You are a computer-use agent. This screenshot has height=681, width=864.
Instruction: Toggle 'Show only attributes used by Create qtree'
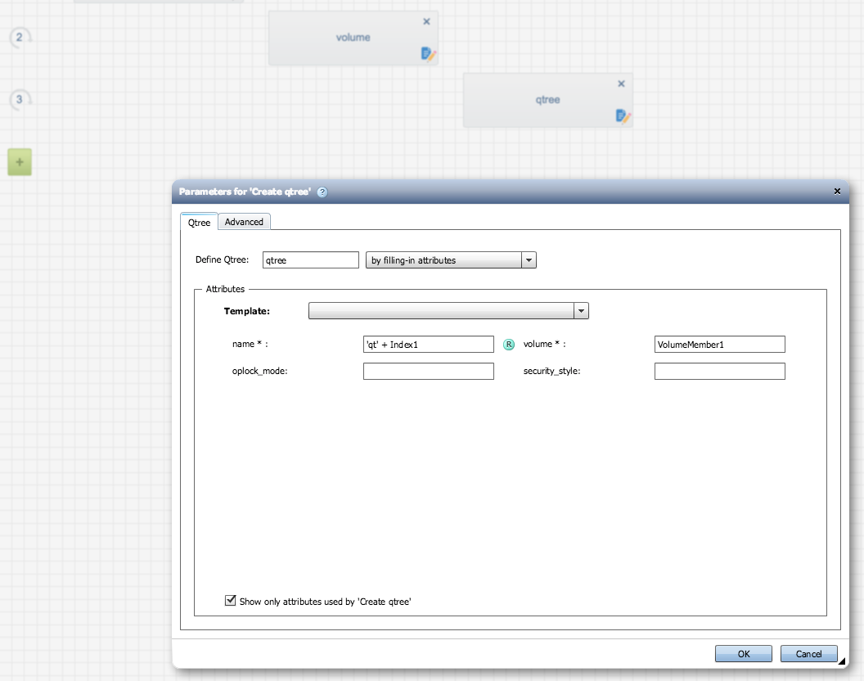(x=231, y=601)
